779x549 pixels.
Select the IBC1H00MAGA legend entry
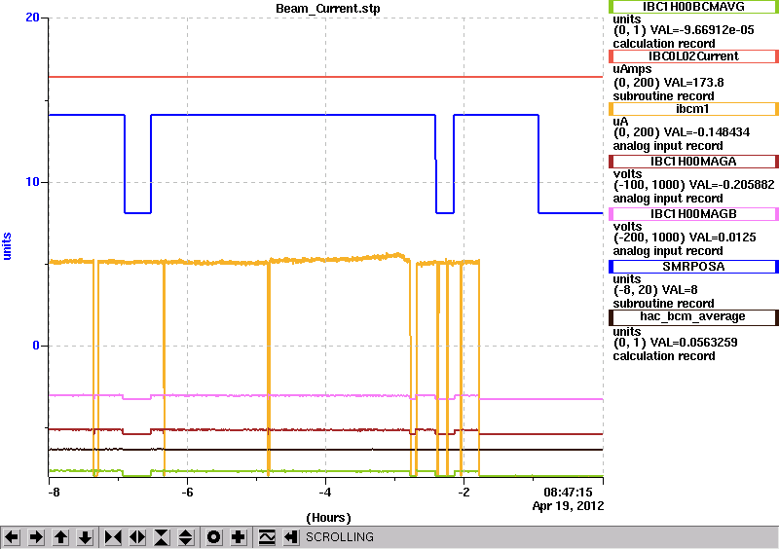693,162
